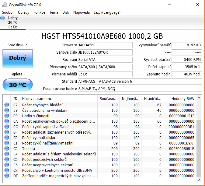Image resolution: width=205 pixels, height=186 pixels.
Task: Click status orb for row C5 Počet podezřelých sektorů
Action: coord(7,160)
